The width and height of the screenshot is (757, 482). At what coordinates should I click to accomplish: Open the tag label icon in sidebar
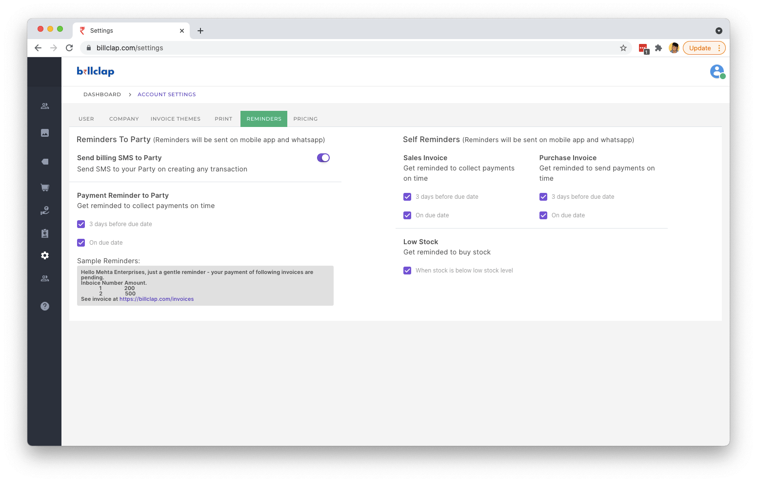click(x=45, y=162)
